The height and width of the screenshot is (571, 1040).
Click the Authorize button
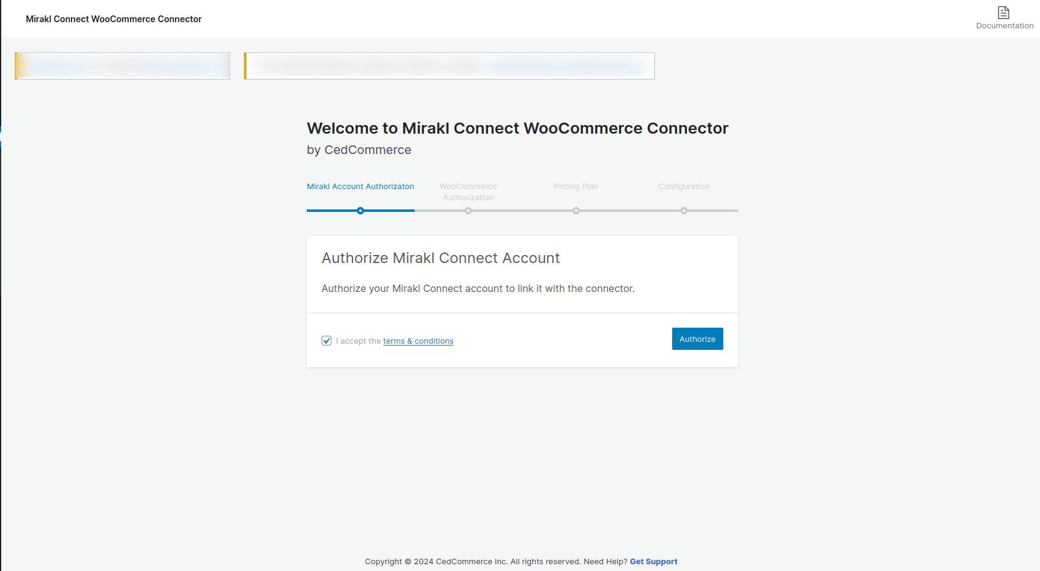(697, 338)
